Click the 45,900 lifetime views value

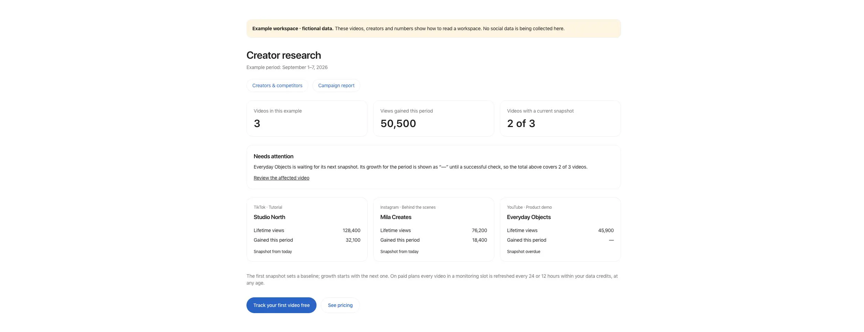pos(606,230)
